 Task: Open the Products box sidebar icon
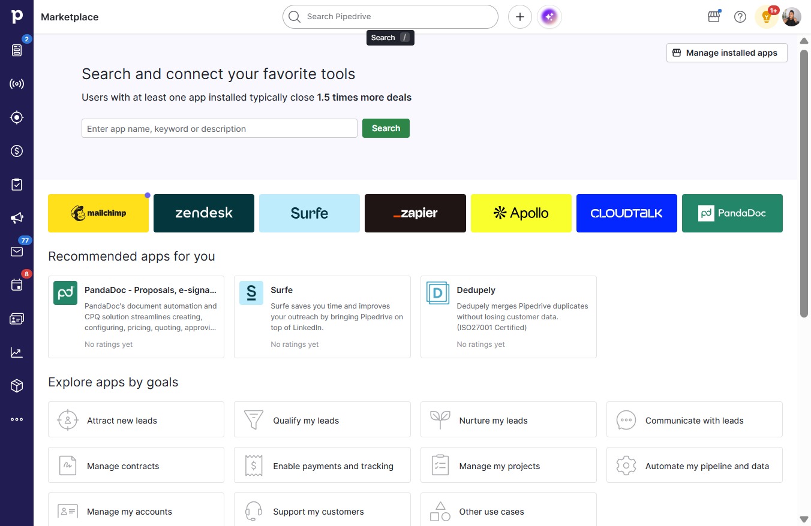[x=17, y=386]
